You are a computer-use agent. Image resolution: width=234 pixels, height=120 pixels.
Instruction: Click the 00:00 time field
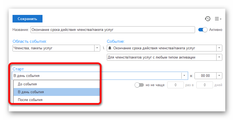(205, 76)
